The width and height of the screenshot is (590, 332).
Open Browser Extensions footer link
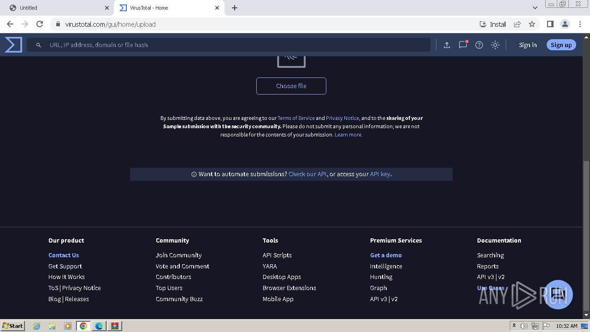pos(289,288)
